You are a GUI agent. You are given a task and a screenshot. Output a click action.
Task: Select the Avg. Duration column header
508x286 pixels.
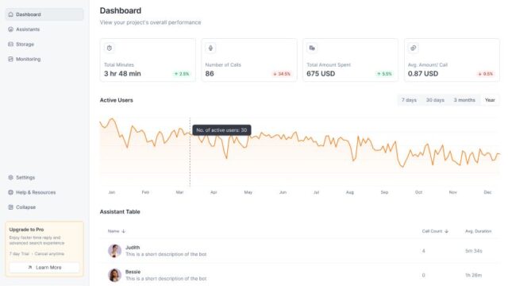[x=478, y=231]
